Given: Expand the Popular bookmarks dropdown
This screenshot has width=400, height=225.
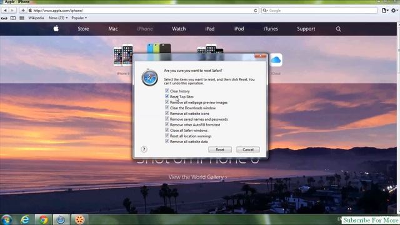Looking at the screenshot, I should 79,18.
